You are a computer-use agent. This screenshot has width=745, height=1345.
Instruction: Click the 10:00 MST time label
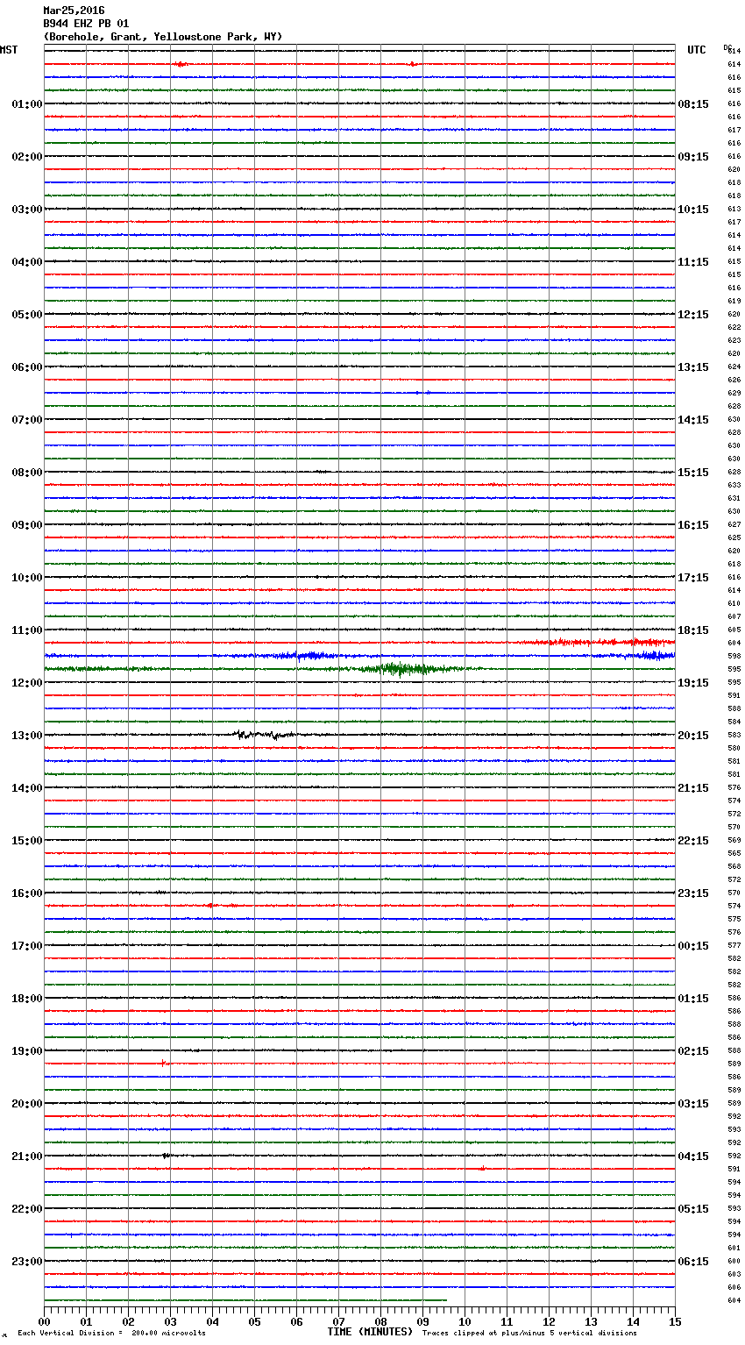click(27, 578)
